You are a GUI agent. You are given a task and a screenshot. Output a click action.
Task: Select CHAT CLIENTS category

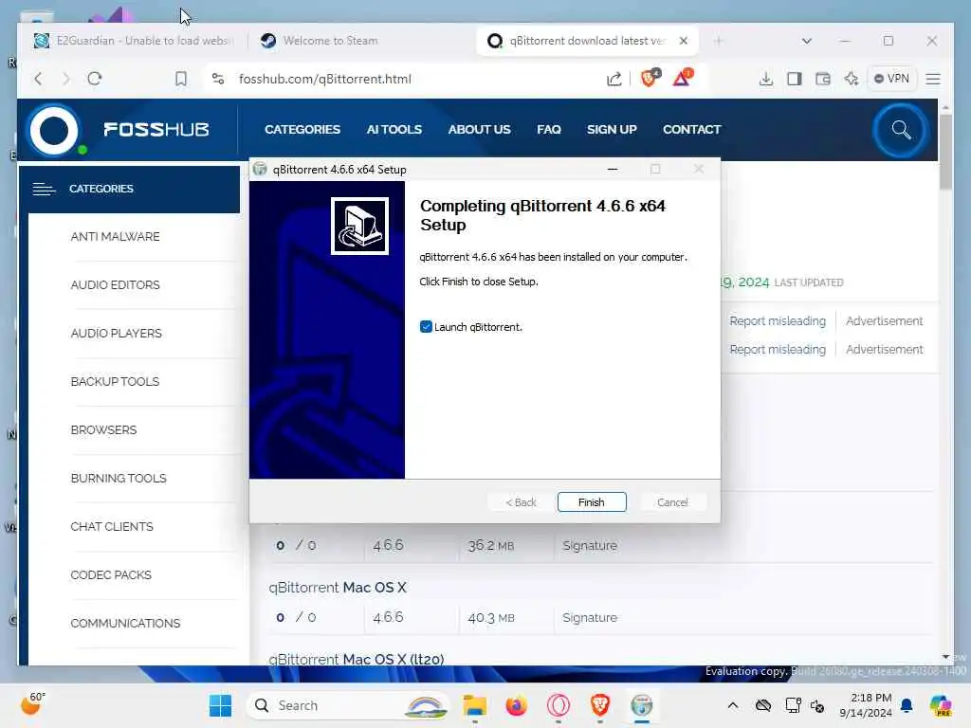[112, 526]
